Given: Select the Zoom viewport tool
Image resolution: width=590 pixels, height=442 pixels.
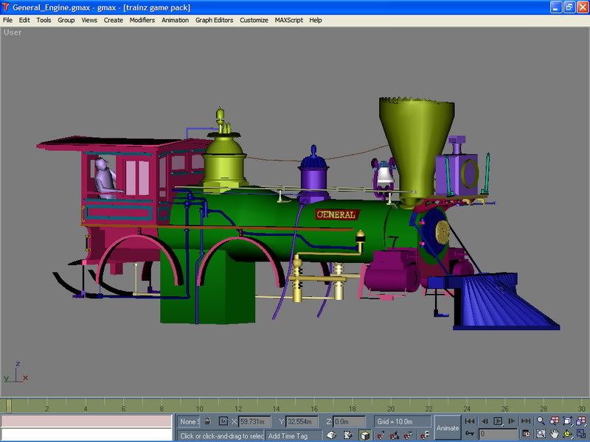Looking at the screenshot, I should click(x=541, y=421).
